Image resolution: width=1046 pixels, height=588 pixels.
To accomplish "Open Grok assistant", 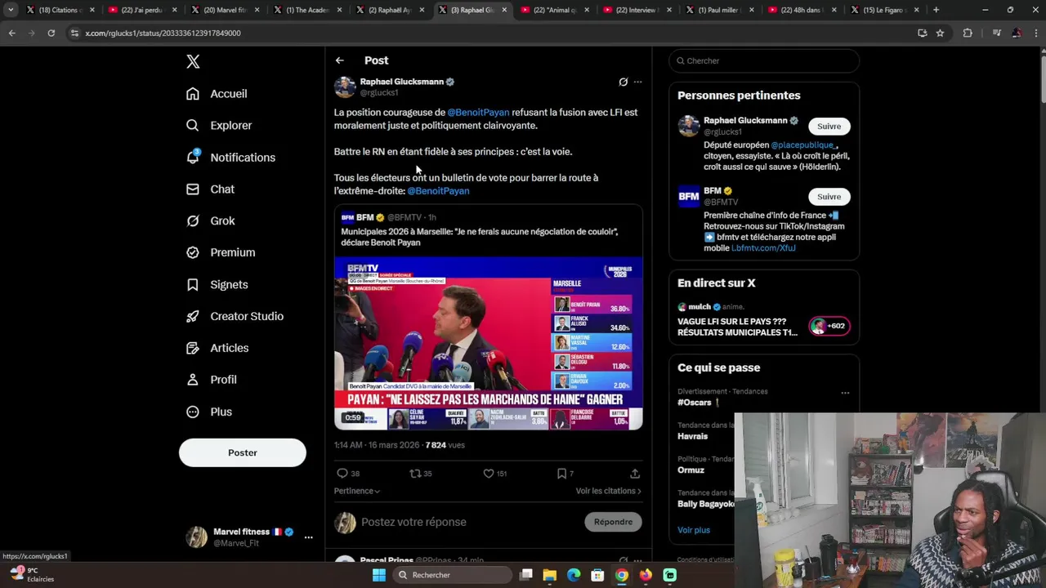I will [211, 221].
